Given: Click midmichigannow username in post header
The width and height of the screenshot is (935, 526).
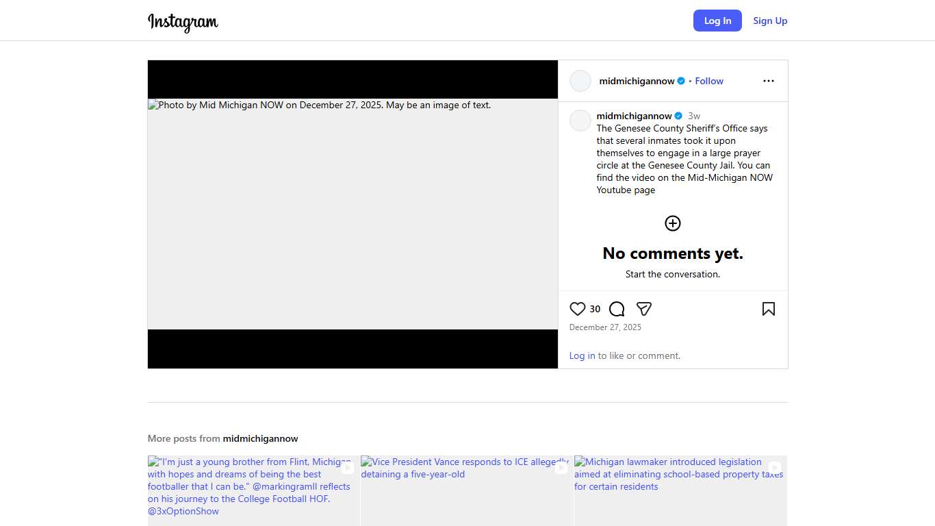Looking at the screenshot, I should click(637, 81).
